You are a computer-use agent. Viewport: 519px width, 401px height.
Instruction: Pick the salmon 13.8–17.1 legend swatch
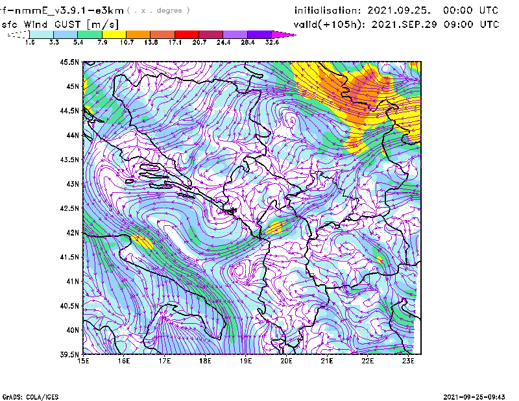click(x=163, y=34)
